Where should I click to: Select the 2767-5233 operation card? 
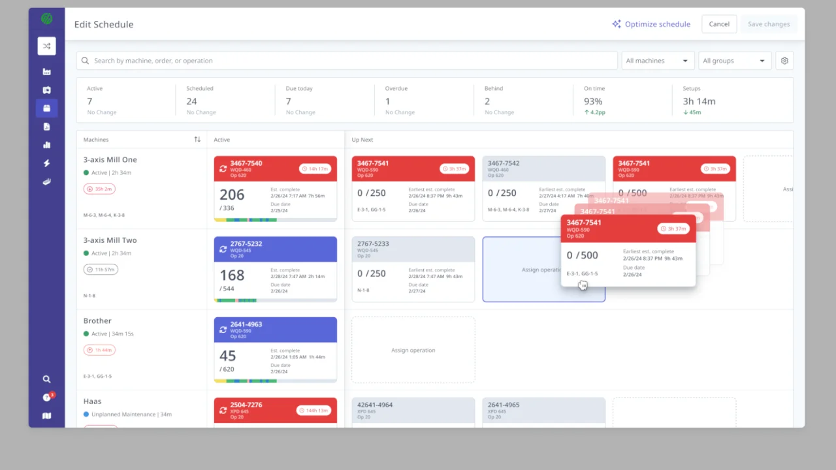click(413, 270)
